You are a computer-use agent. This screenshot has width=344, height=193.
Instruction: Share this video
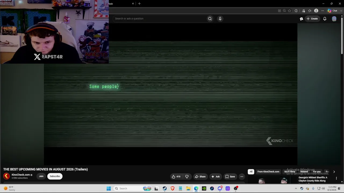(x=200, y=177)
